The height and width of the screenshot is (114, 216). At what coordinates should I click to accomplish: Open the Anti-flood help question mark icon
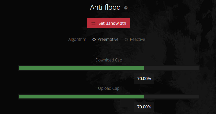pos(126,8)
